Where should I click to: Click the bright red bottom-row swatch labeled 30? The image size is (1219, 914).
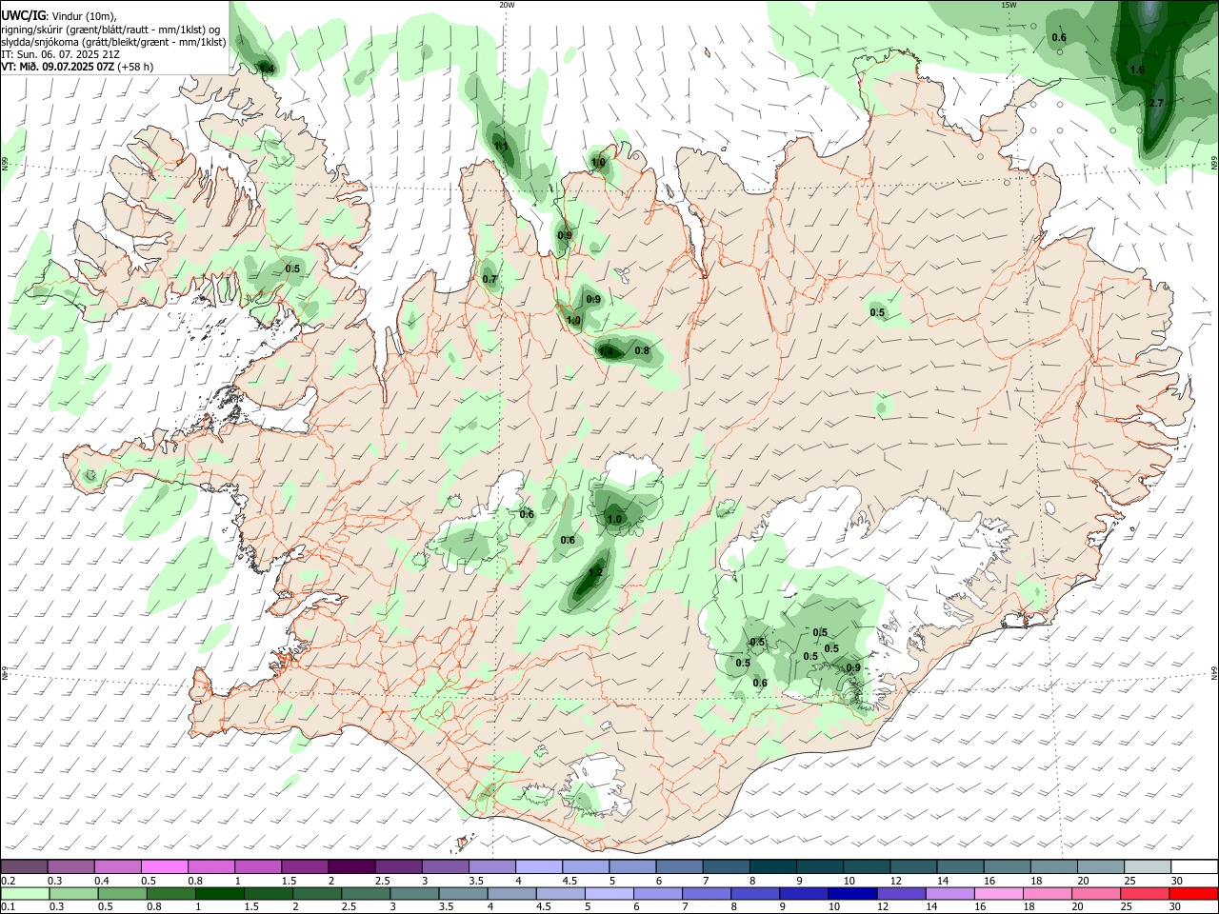coord(1191,894)
